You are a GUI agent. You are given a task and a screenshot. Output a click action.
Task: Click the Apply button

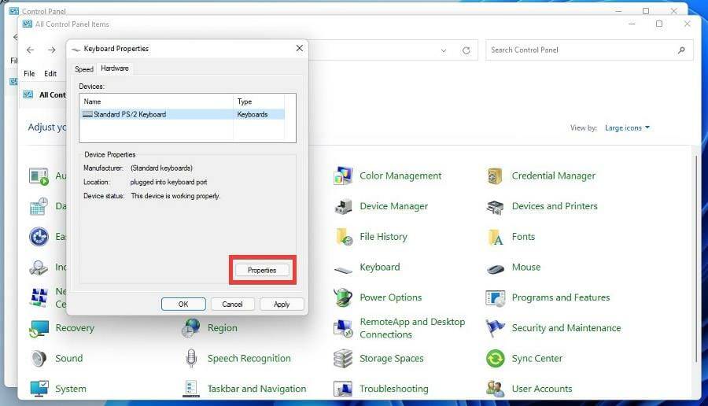tap(282, 304)
